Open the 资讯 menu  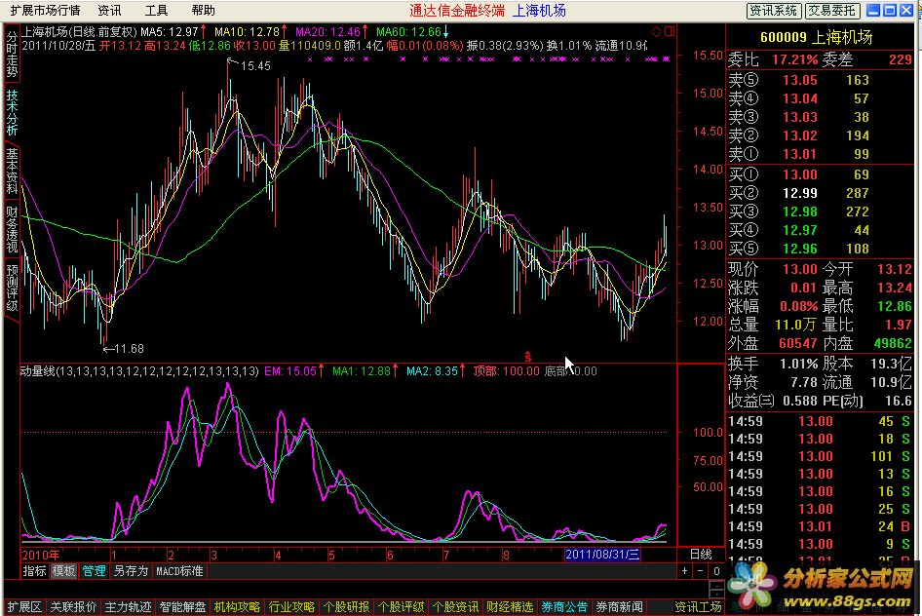(109, 10)
